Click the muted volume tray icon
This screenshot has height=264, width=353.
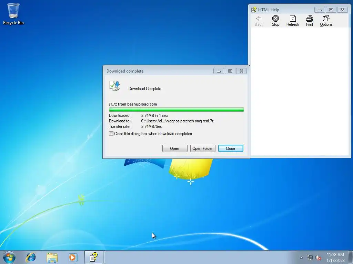[x=318, y=257]
